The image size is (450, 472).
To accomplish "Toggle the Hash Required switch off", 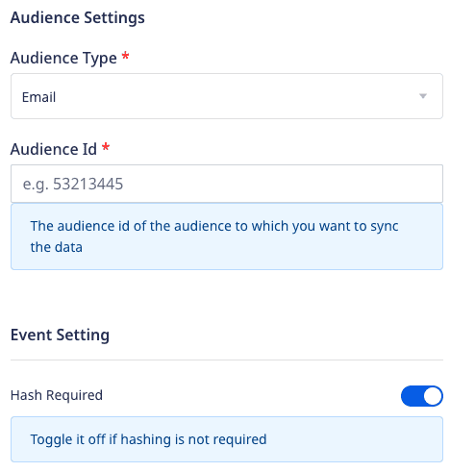I will [422, 396].
